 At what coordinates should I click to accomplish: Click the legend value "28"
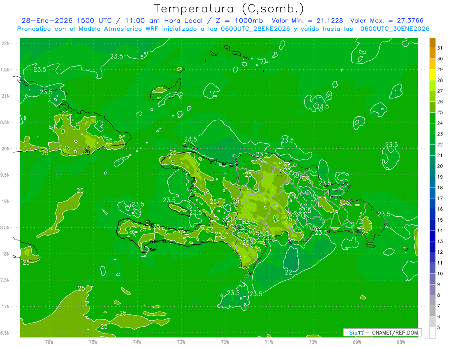click(x=440, y=80)
